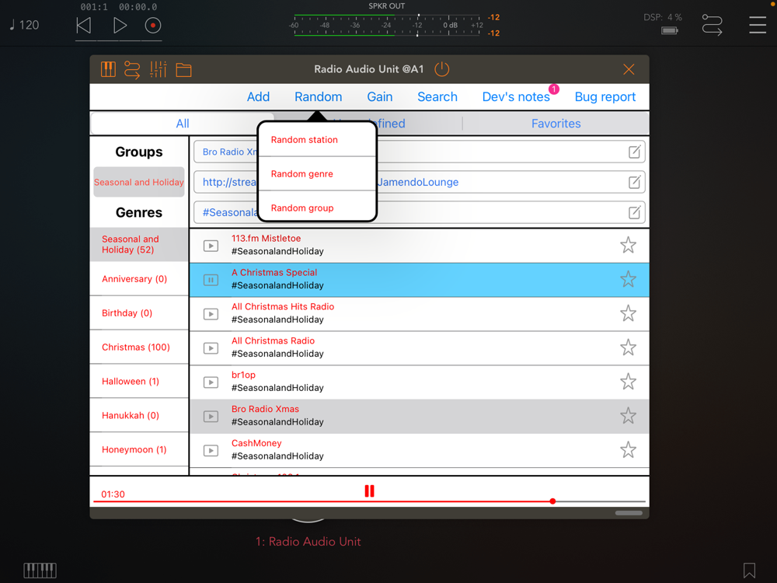This screenshot has height=583, width=777.
Task: Click the SPKR OUT level meter
Action: [x=387, y=26]
